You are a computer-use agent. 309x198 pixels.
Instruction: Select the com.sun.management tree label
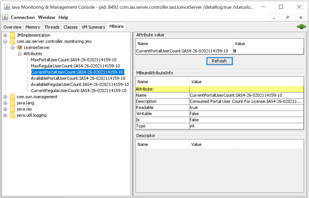[37, 97]
